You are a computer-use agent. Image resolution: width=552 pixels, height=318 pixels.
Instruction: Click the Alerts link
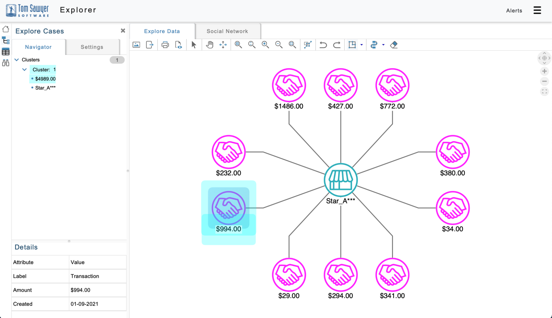[514, 11]
